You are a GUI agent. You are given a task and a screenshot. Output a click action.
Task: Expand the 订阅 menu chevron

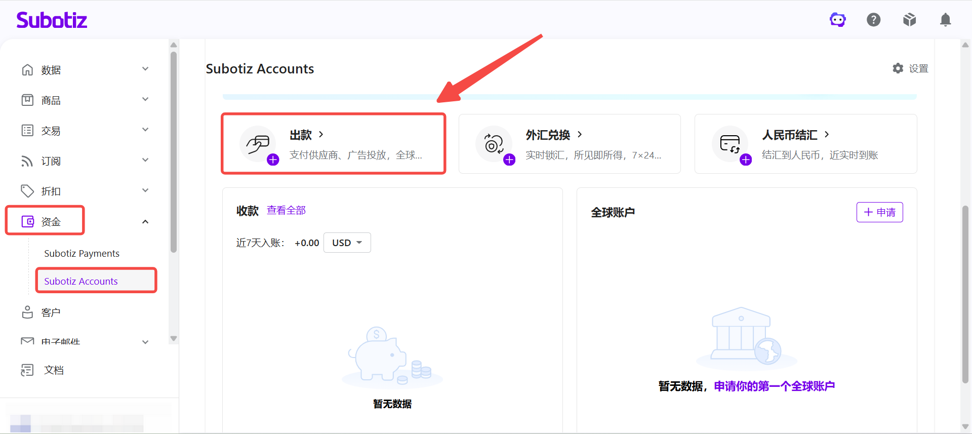click(145, 160)
